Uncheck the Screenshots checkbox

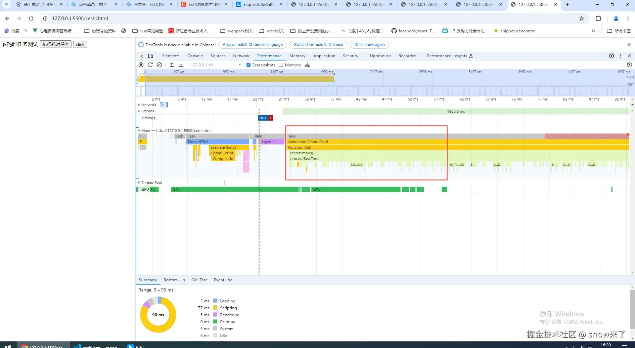(249, 65)
